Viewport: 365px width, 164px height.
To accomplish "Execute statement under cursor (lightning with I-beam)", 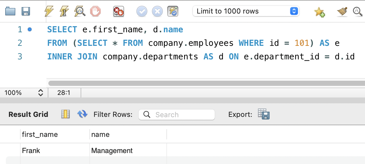I will click(x=64, y=11).
